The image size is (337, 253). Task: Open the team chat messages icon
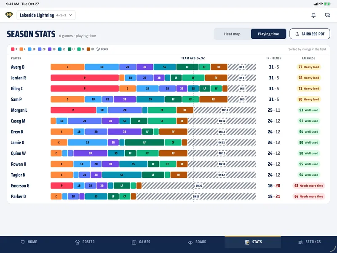pos(328,15)
